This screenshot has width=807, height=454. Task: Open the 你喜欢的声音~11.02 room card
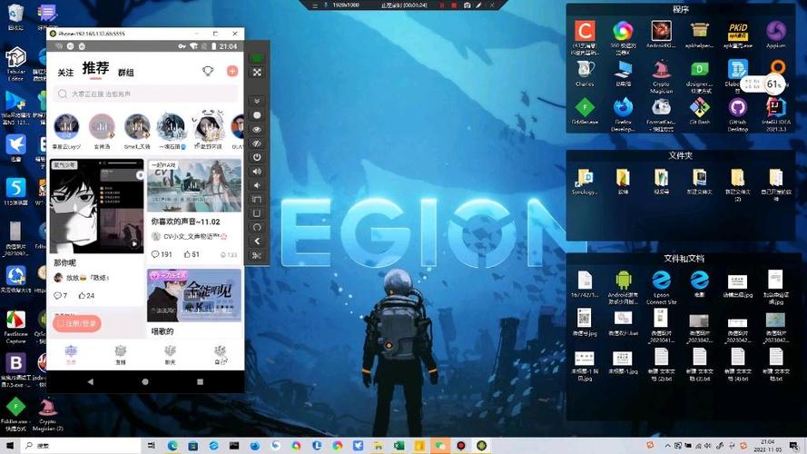click(194, 186)
